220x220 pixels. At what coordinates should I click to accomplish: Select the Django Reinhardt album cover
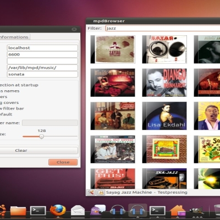[x=164, y=82]
